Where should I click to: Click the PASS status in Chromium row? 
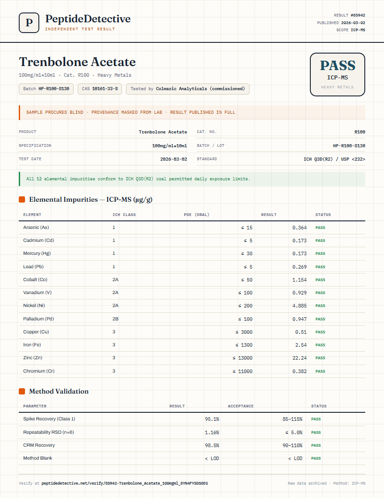coord(320,371)
